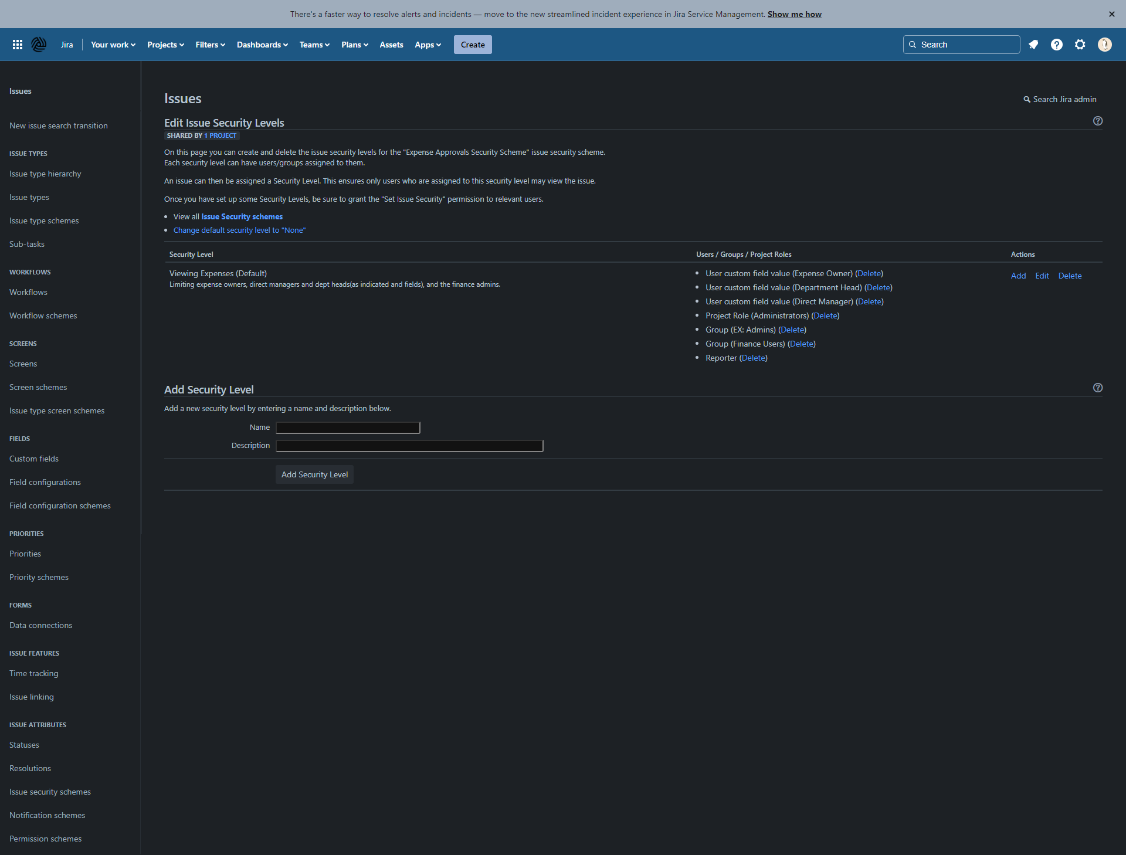
Task: Open Field configuration schemes in sidebar
Action: pyautogui.click(x=60, y=505)
